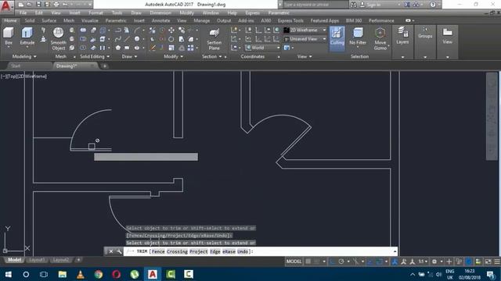This screenshot has width=501, height=281.
Task: Expand the Modify panel
Action: [x=174, y=56]
